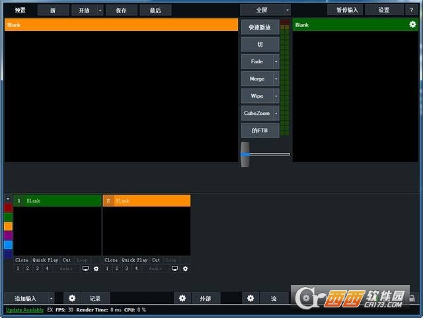Apply the Merge transition

257,79
